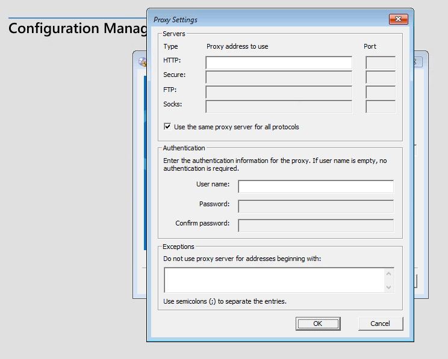The width and height of the screenshot is (448, 359).
Task: Click the icon of the background window
Action: tap(142, 62)
